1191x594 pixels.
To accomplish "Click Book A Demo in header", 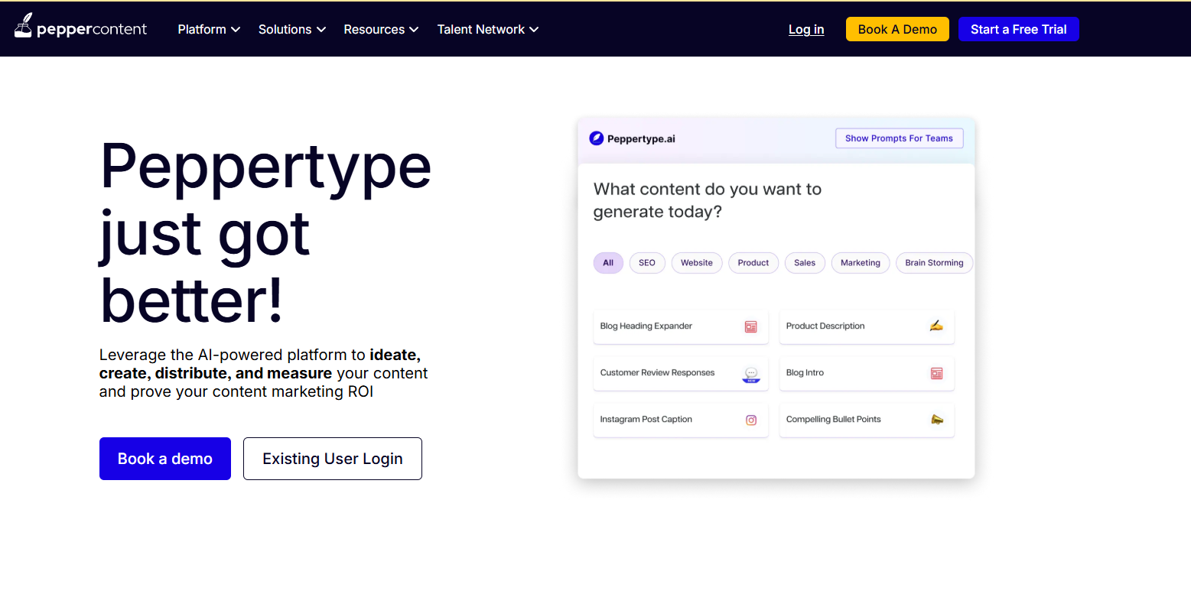I will tap(897, 29).
